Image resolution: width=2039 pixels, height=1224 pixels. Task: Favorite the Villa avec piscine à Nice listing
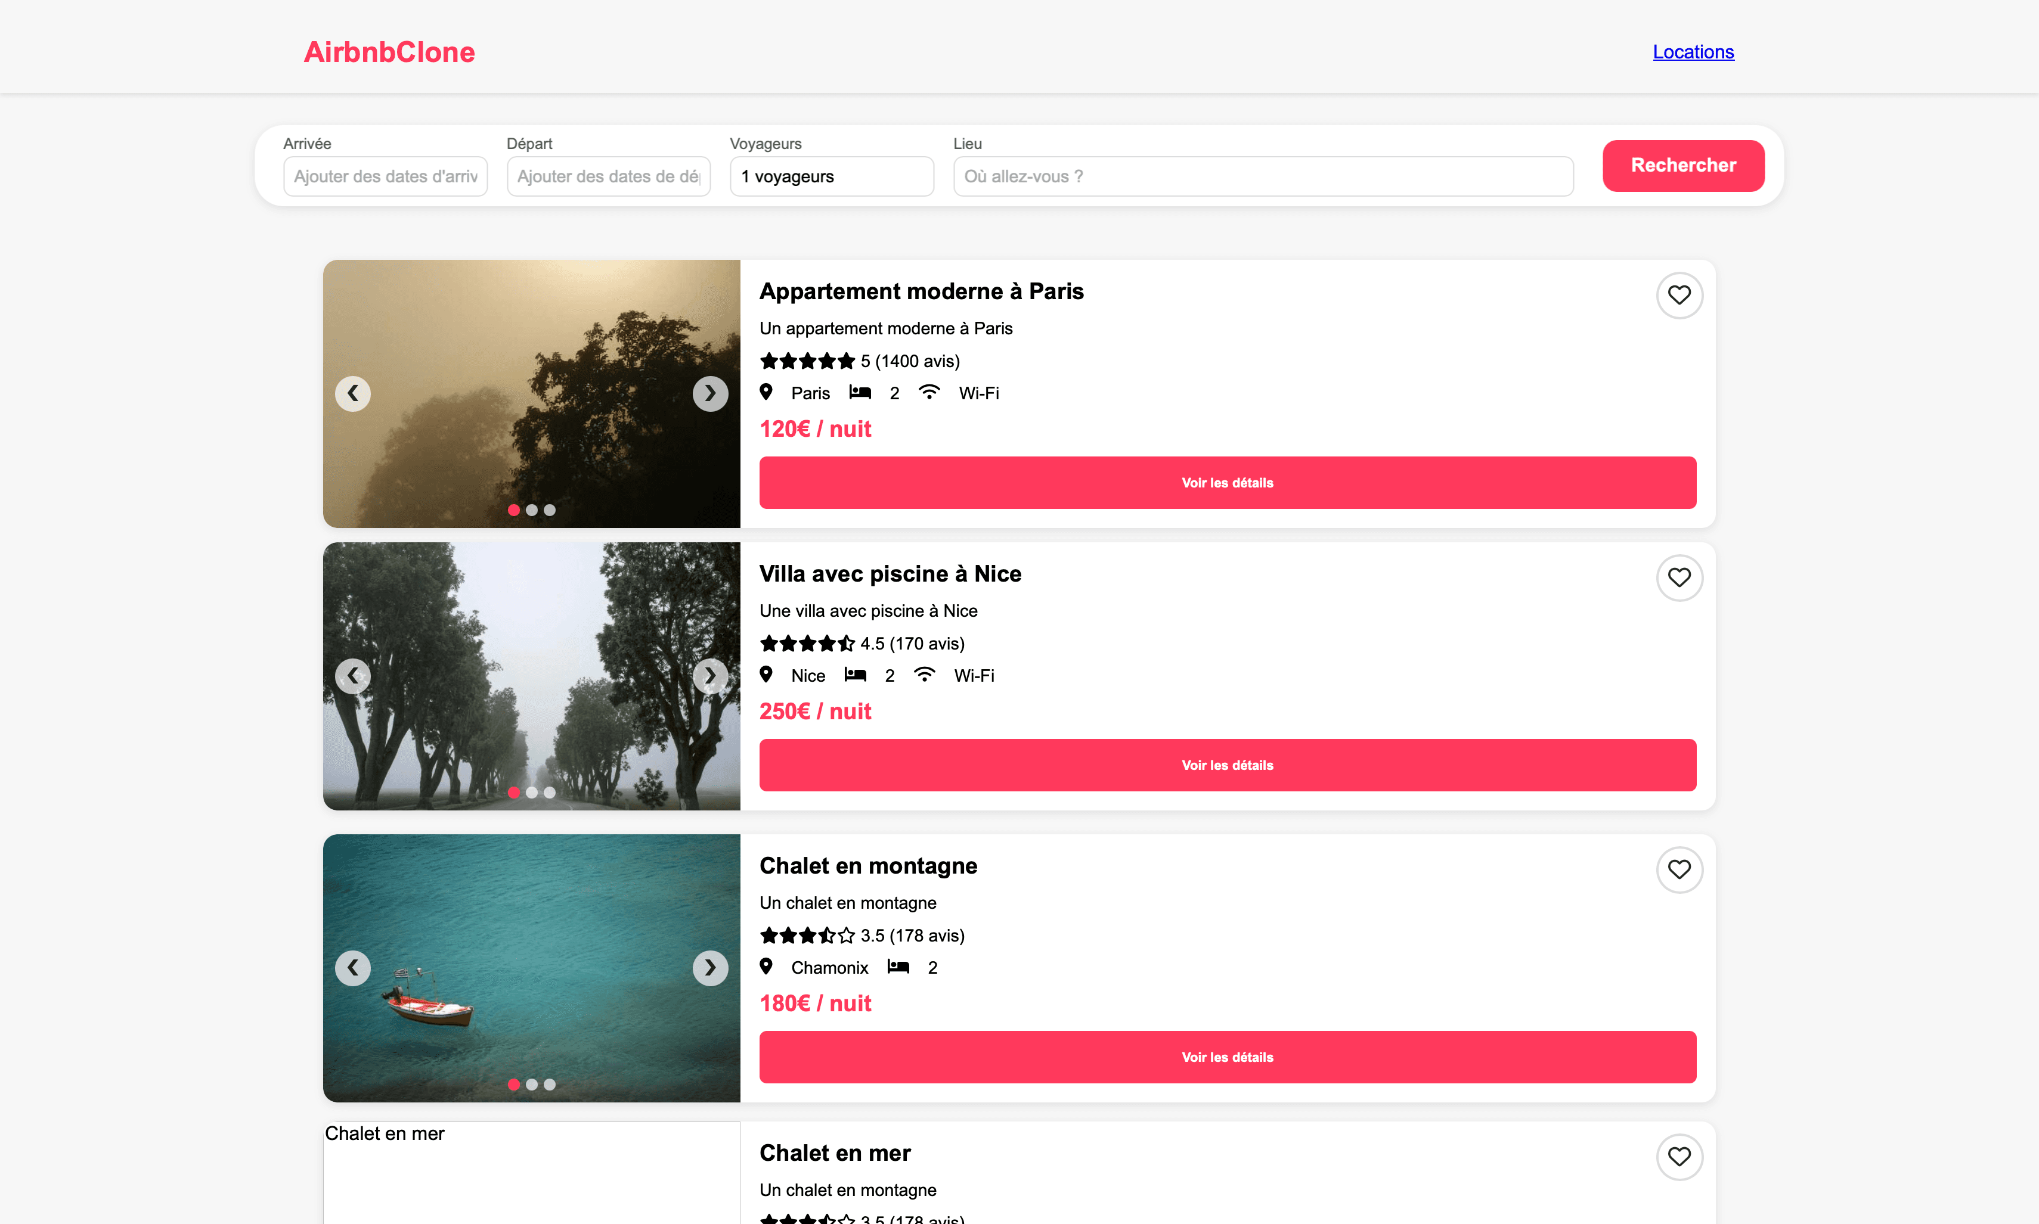(x=1678, y=577)
